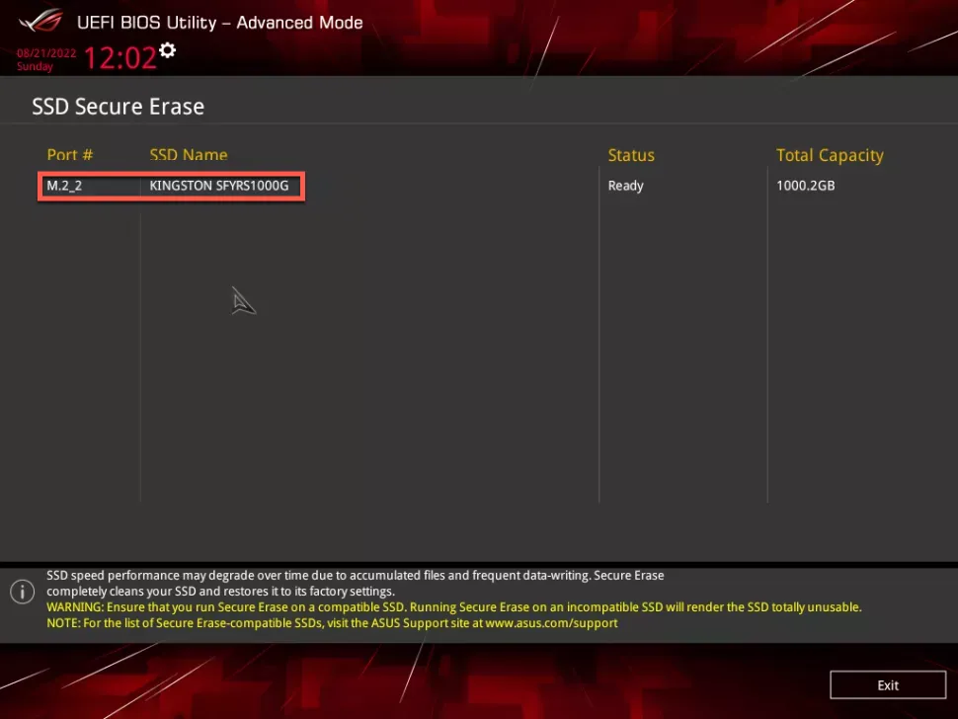Click the Port # column header
Viewport: 958px width, 719px height.
click(x=70, y=154)
